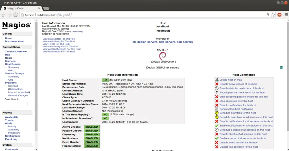
Task: Select the Nagios Core browser tab
Action: (x=21, y=8)
